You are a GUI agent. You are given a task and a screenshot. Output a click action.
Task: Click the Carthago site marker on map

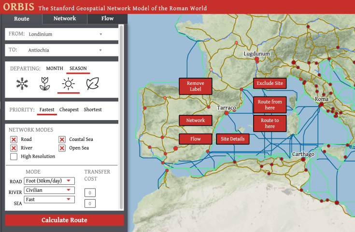pyautogui.click(x=303, y=159)
